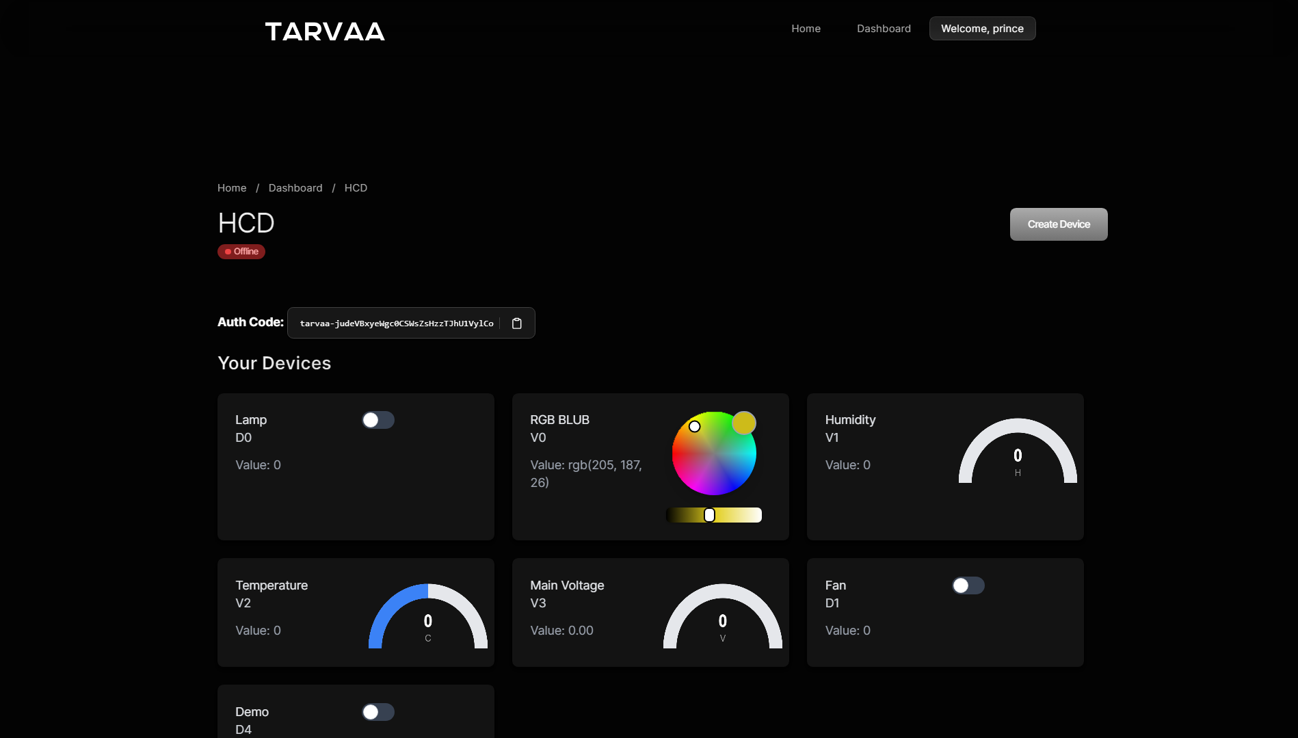Image resolution: width=1298 pixels, height=738 pixels.
Task: Click the yellow color indicator near the RGB wheel
Action: [x=744, y=423]
